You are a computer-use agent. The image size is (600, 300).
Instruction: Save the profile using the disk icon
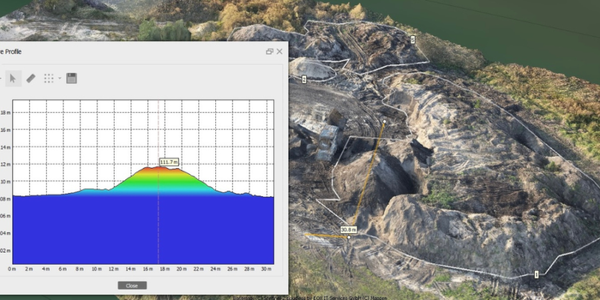(71, 79)
